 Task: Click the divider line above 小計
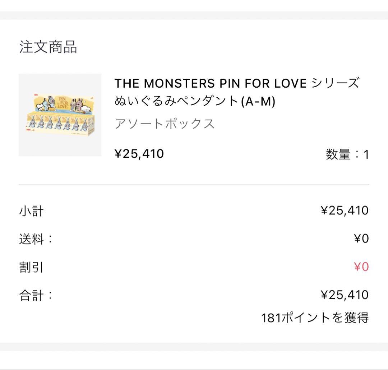194,185
